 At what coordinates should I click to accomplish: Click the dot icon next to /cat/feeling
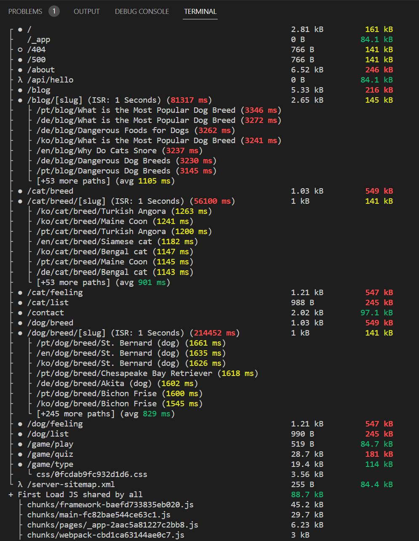pos(20,292)
